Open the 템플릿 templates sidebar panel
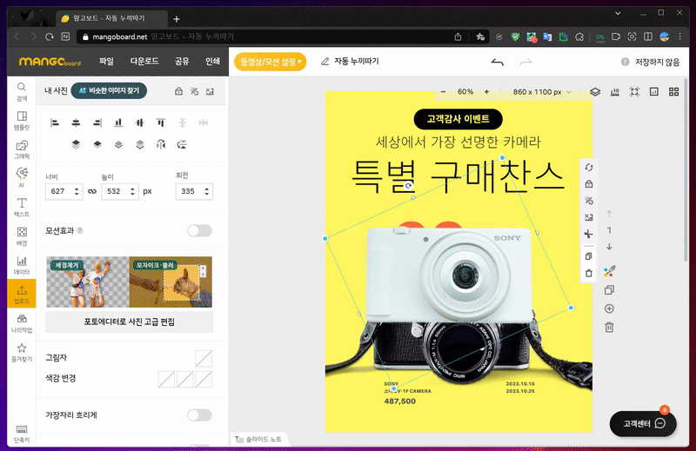696x451 pixels. pyautogui.click(x=21, y=121)
